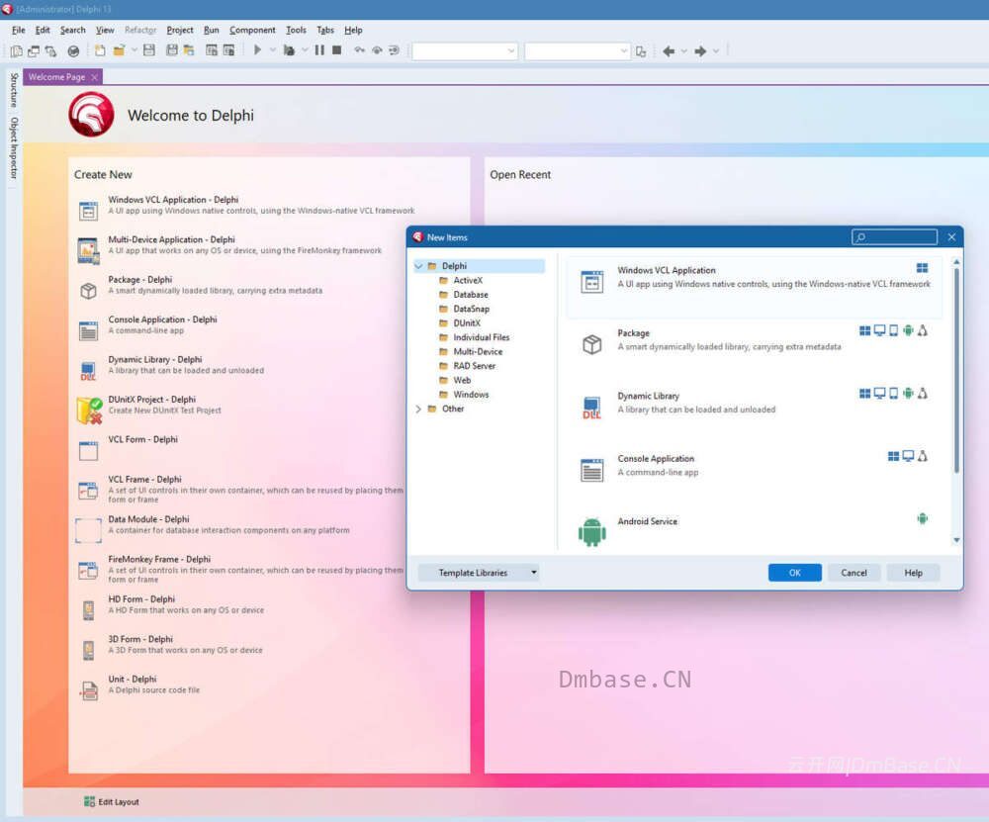Viewport: 989px width, 822px height.
Task: Select the Individual Files folder in tree
Action: 482,337
